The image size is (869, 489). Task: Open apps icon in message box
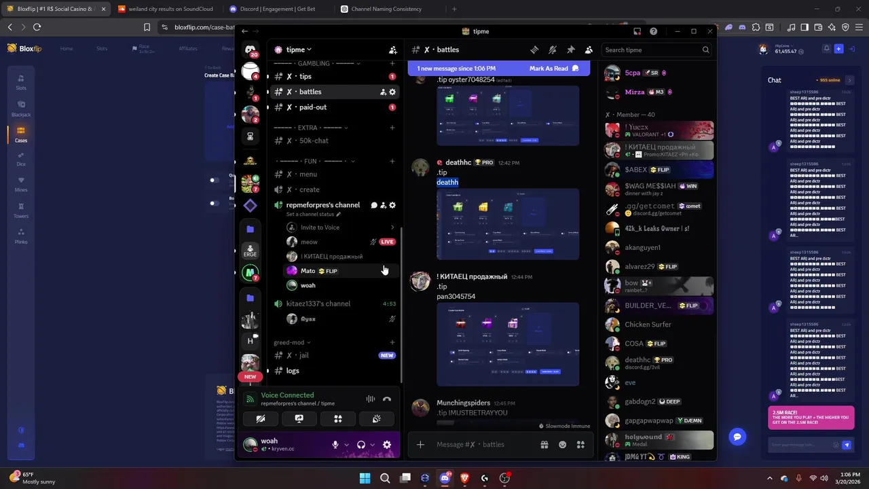click(580, 444)
